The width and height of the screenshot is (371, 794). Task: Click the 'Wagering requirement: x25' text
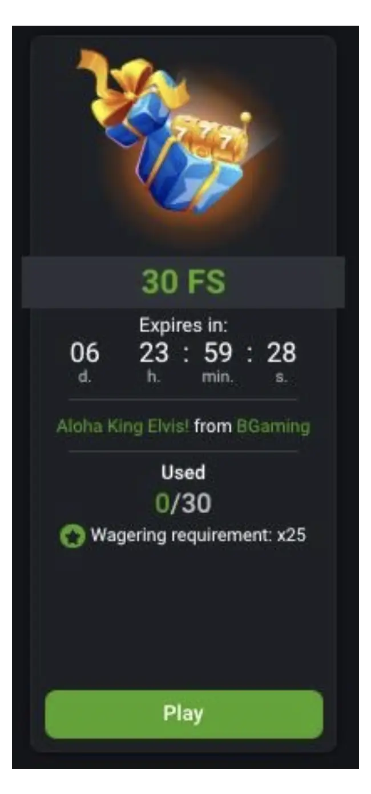198,535
